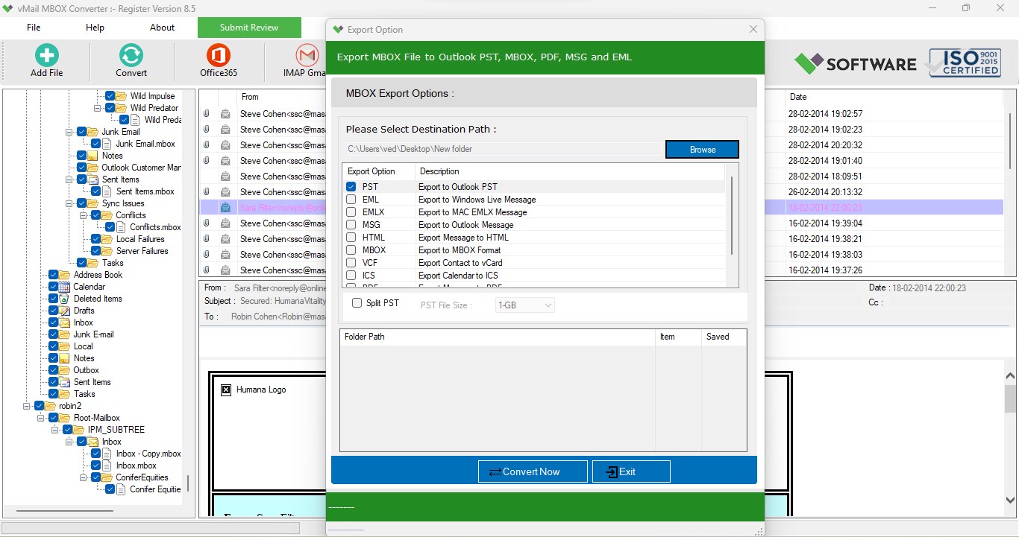Toggle the Junk E-mail folder checkbox
Viewport: 1019px width, 537px height.
click(x=54, y=334)
